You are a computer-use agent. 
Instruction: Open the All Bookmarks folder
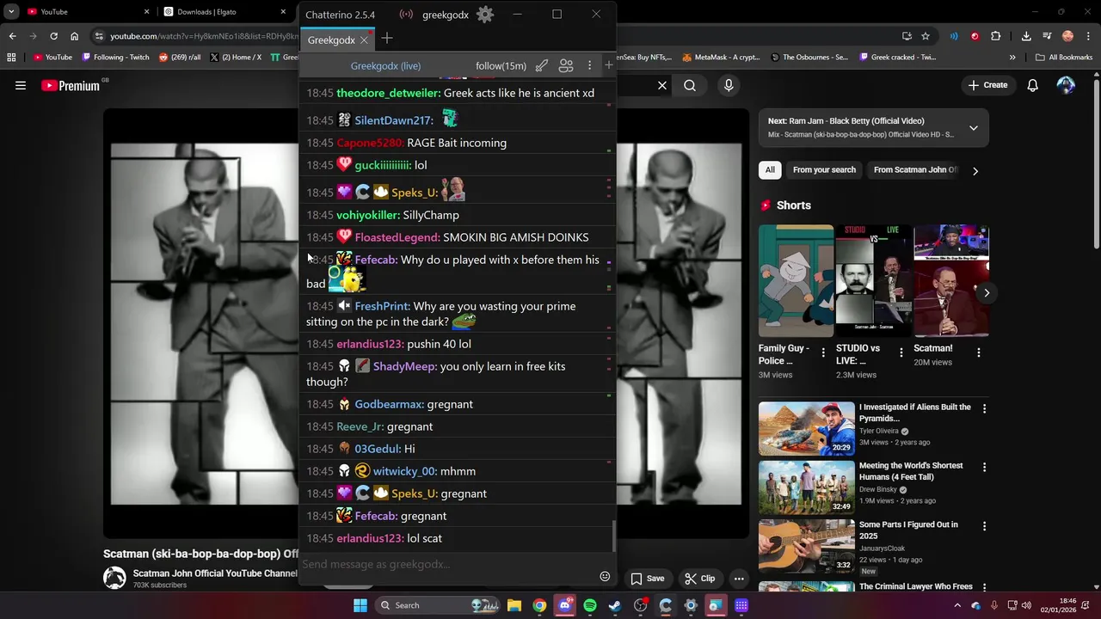coord(1064,58)
